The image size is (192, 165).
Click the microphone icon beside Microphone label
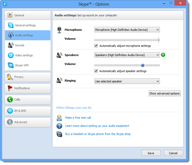point(59,30)
